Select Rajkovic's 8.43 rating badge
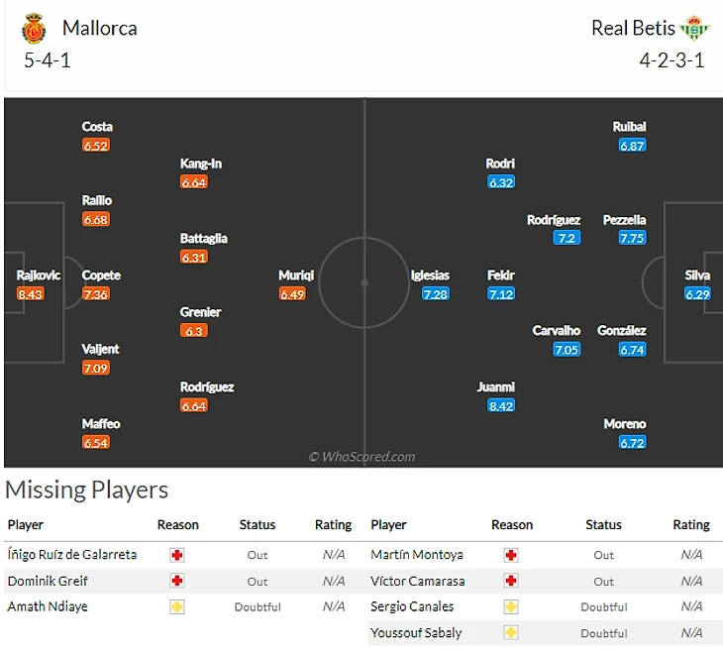The height and width of the screenshot is (652, 723). (31, 294)
